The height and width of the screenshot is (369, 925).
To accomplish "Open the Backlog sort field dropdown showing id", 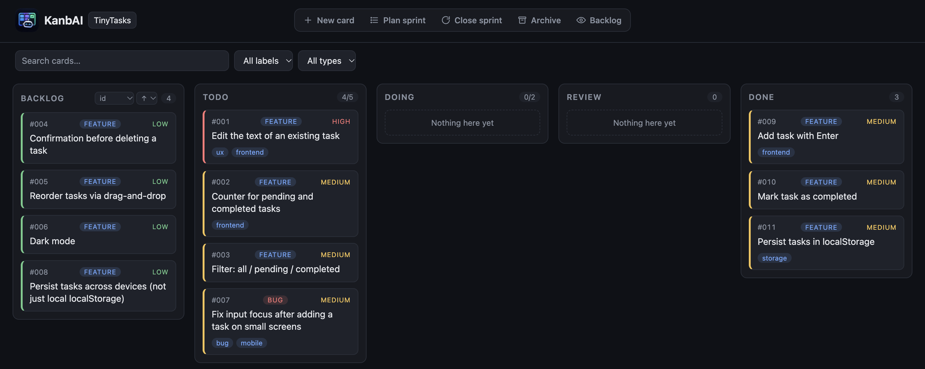I will pos(114,98).
